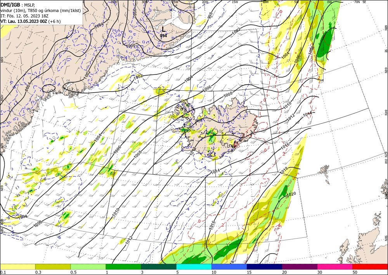Click the 'vindur (10m), T850 og úrkoma' line
The width and height of the screenshot is (388, 275).
[41, 10]
